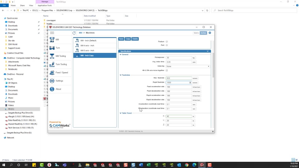Select Creative Cloud Files in navigation pane

[15, 53]
